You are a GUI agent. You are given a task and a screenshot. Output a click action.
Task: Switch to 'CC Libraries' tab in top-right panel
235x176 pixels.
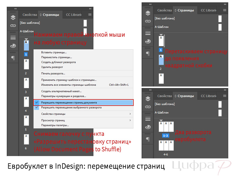pos(209,10)
